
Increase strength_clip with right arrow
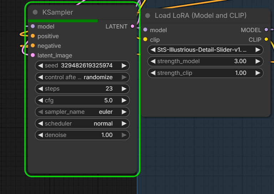(258, 73)
